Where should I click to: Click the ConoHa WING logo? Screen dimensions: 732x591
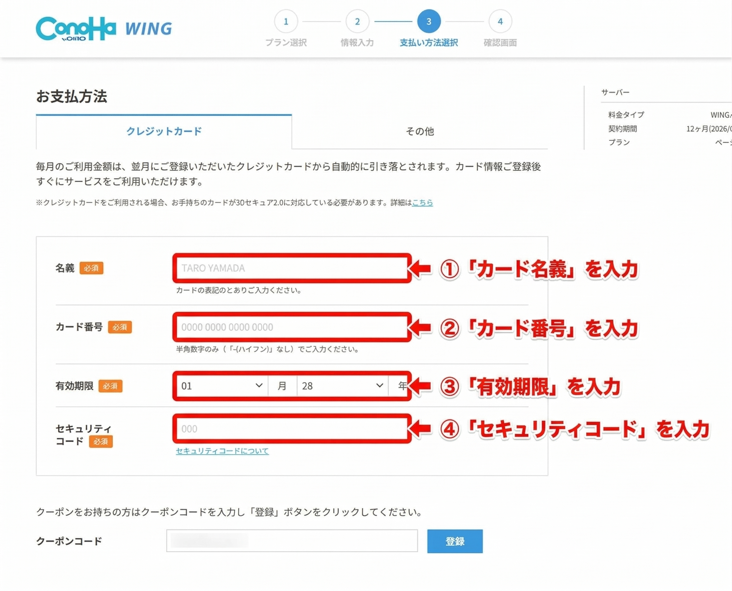tap(104, 29)
